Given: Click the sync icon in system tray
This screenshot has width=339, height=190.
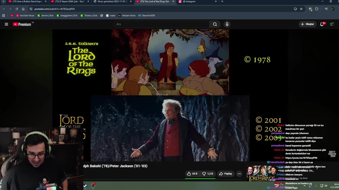Looking at the screenshot, I should [x=310, y=186].
